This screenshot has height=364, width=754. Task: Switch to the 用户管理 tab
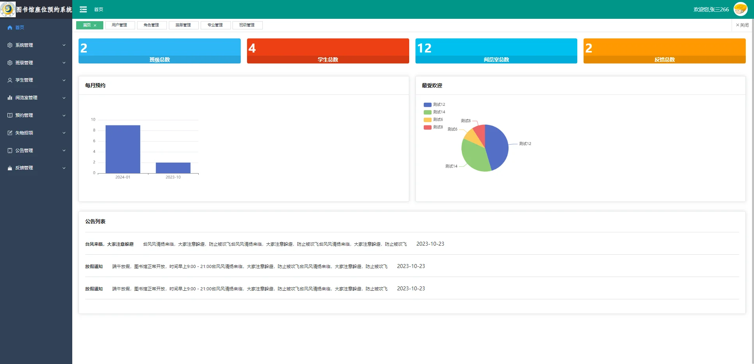(120, 25)
